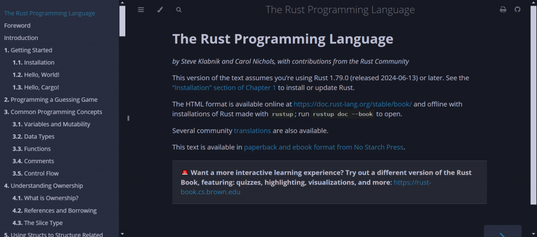Viewport: 537px width, 237px height.
Task: Open section 3.2 Data Types
Action: tap(34, 137)
